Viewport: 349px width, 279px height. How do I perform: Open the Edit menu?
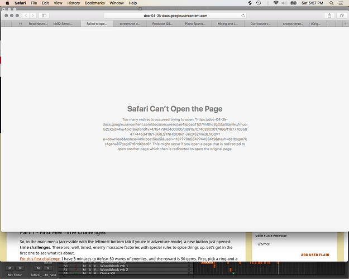pos(45,3)
